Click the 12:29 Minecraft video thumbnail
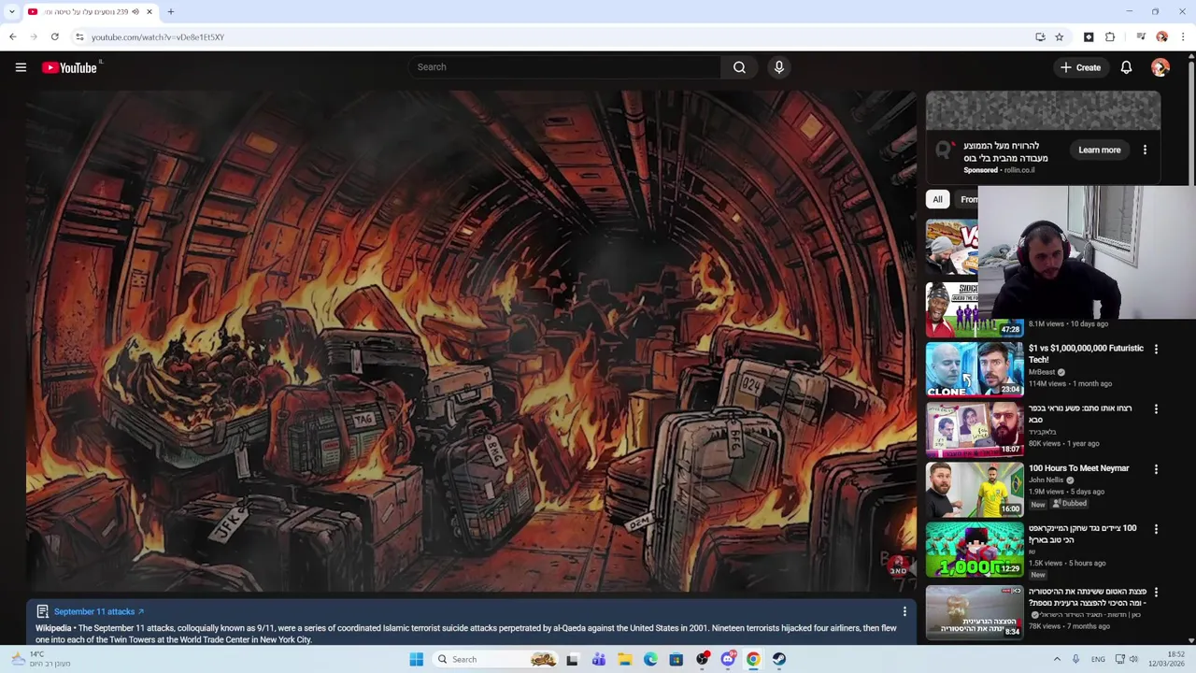Viewport: 1196px width, 673px height. tap(975, 549)
